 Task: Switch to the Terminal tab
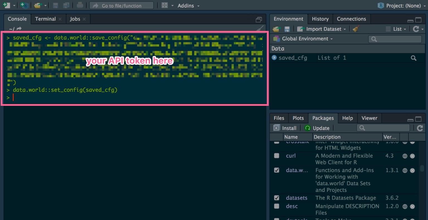45,19
